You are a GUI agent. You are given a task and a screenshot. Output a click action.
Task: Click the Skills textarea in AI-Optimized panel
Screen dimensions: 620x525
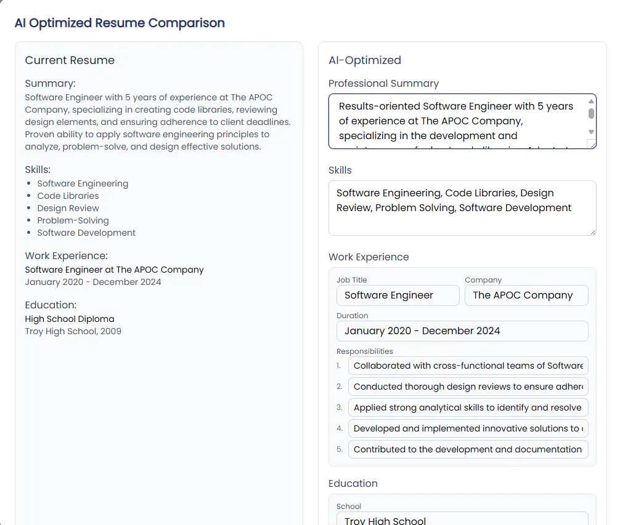pos(462,208)
